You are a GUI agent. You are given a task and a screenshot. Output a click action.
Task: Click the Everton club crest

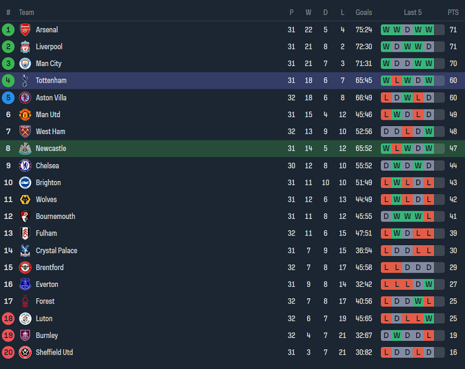[25, 284]
